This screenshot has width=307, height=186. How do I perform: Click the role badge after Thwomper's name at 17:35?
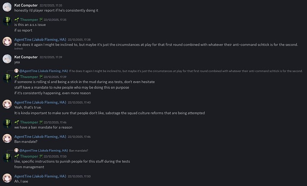[40, 20]
